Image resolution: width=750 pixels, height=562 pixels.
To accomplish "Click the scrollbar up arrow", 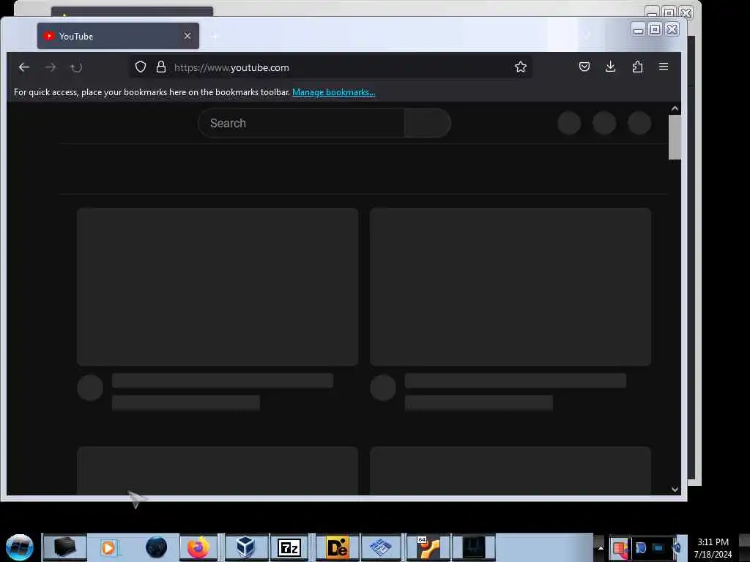I will pos(675,108).
